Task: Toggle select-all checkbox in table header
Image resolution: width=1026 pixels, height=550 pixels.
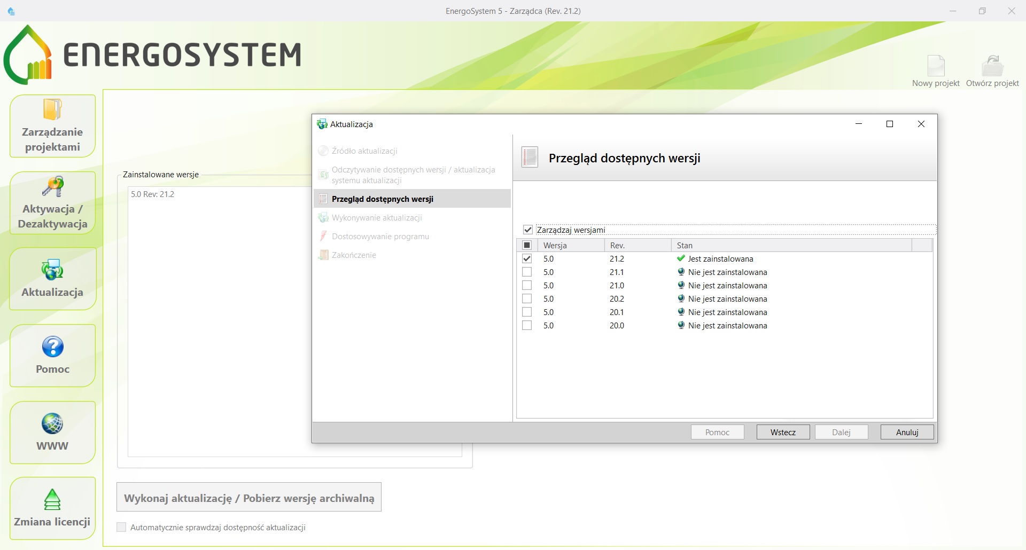Action: pos(527,245)
